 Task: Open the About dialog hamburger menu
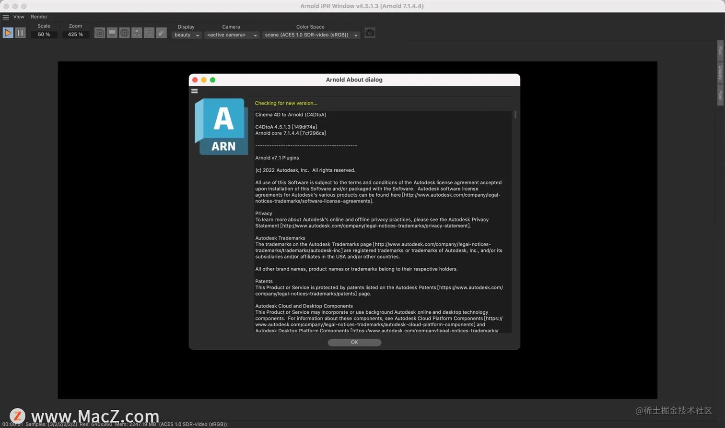[x=194, y=91]
